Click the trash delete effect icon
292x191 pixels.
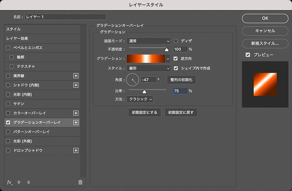[80, 182]
